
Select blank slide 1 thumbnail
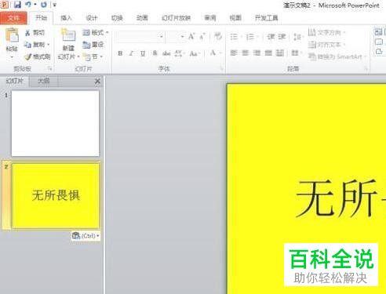coord(55,123)
